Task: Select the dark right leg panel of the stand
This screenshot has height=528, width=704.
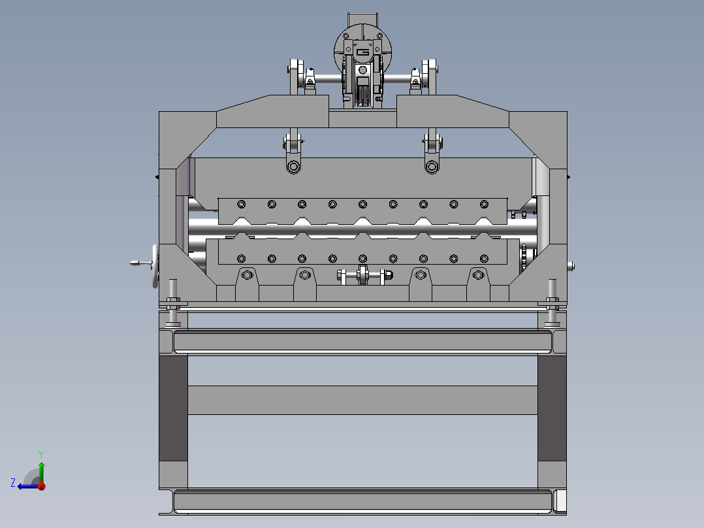Action: (x=552, y=408)
